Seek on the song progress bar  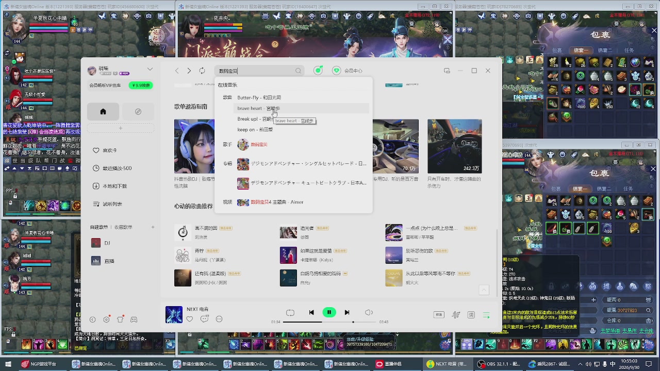(330, 322)
